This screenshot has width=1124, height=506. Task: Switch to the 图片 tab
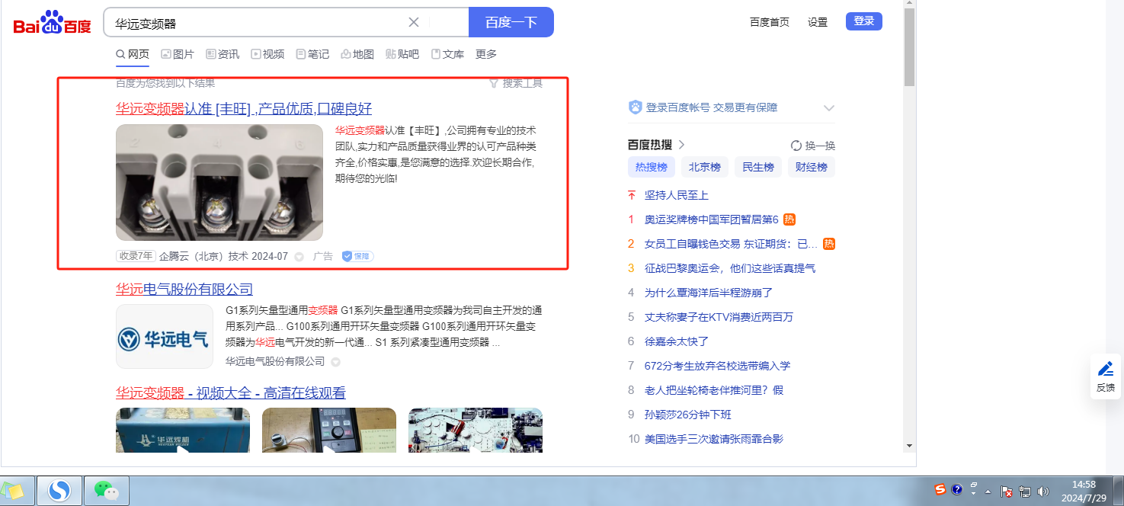pos(178,54)
